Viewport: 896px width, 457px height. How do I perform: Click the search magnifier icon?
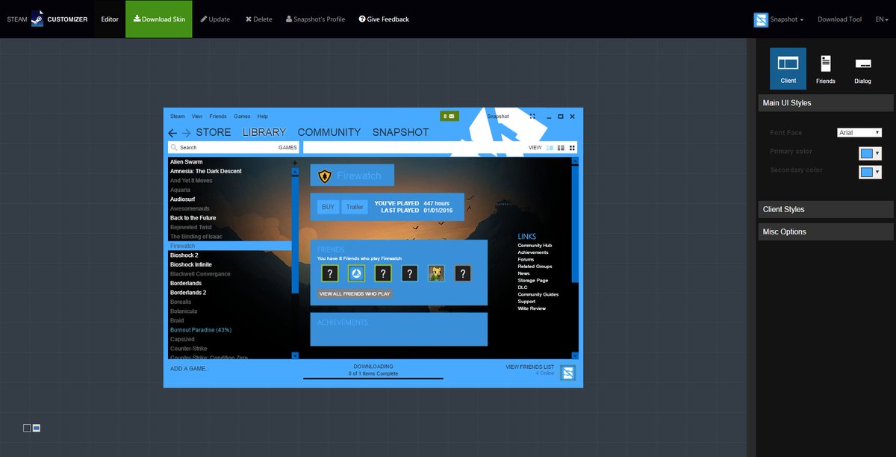(x=174, y=148)
